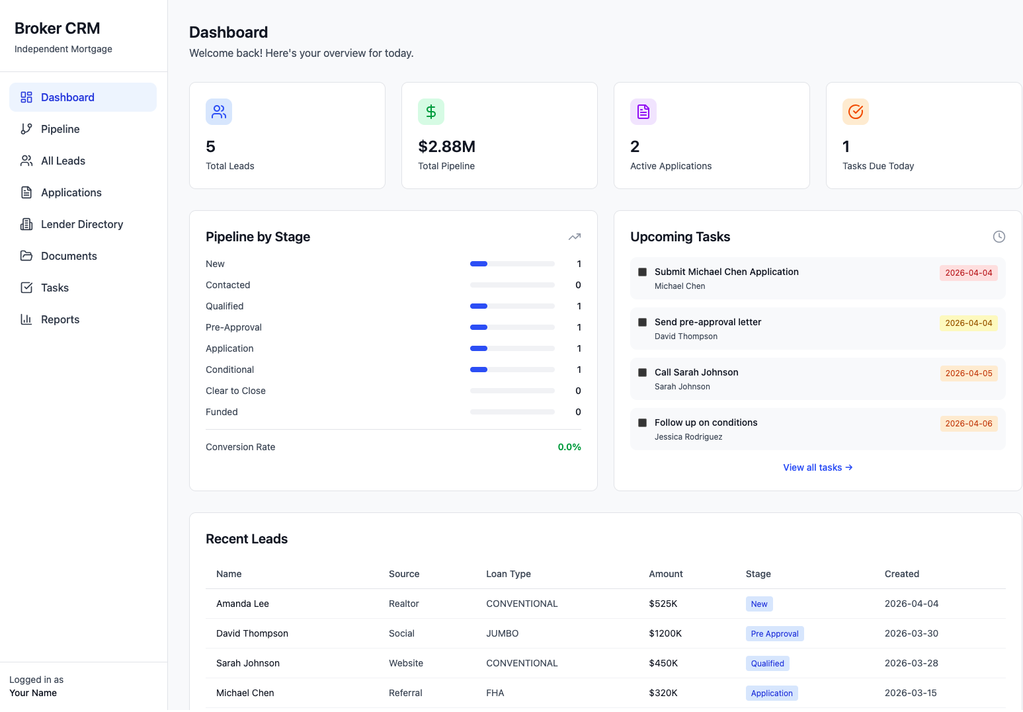The width and height of the screenshot is (1023, 712).
Task: Click the clock icon in Upcoming Tasks panel
Action: pos(999,237)
